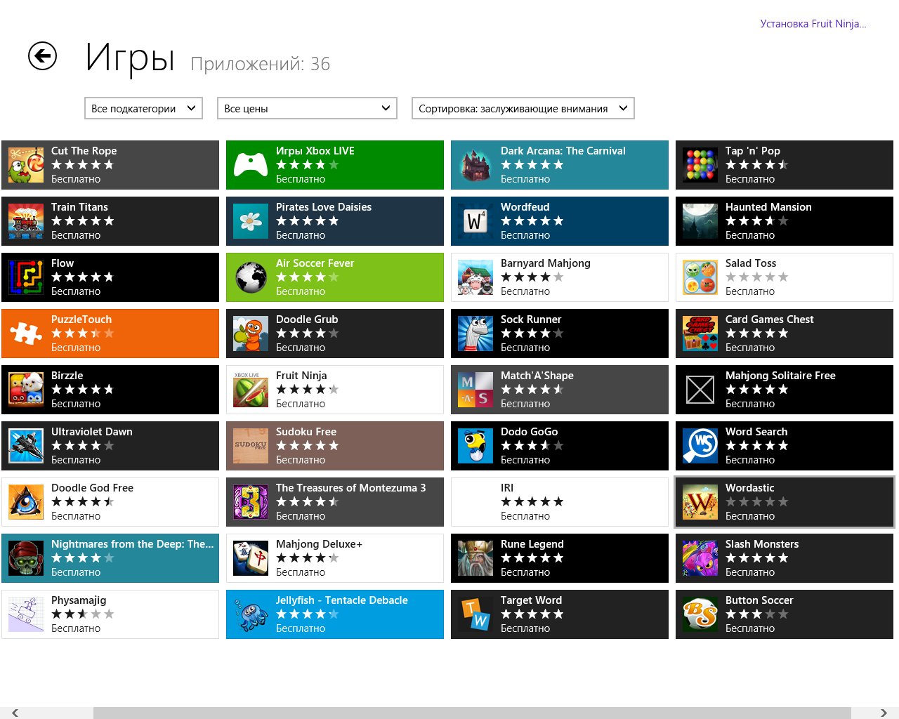Open the Cut The Rope app icon
Viewport: 899px width, 719px height.
[x=26, y=165]
